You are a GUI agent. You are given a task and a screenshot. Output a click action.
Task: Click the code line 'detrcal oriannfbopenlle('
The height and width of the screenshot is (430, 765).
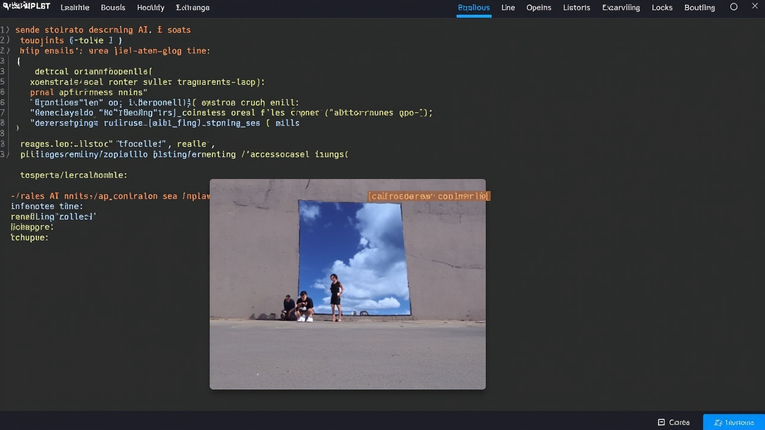(x=93, y=72)
